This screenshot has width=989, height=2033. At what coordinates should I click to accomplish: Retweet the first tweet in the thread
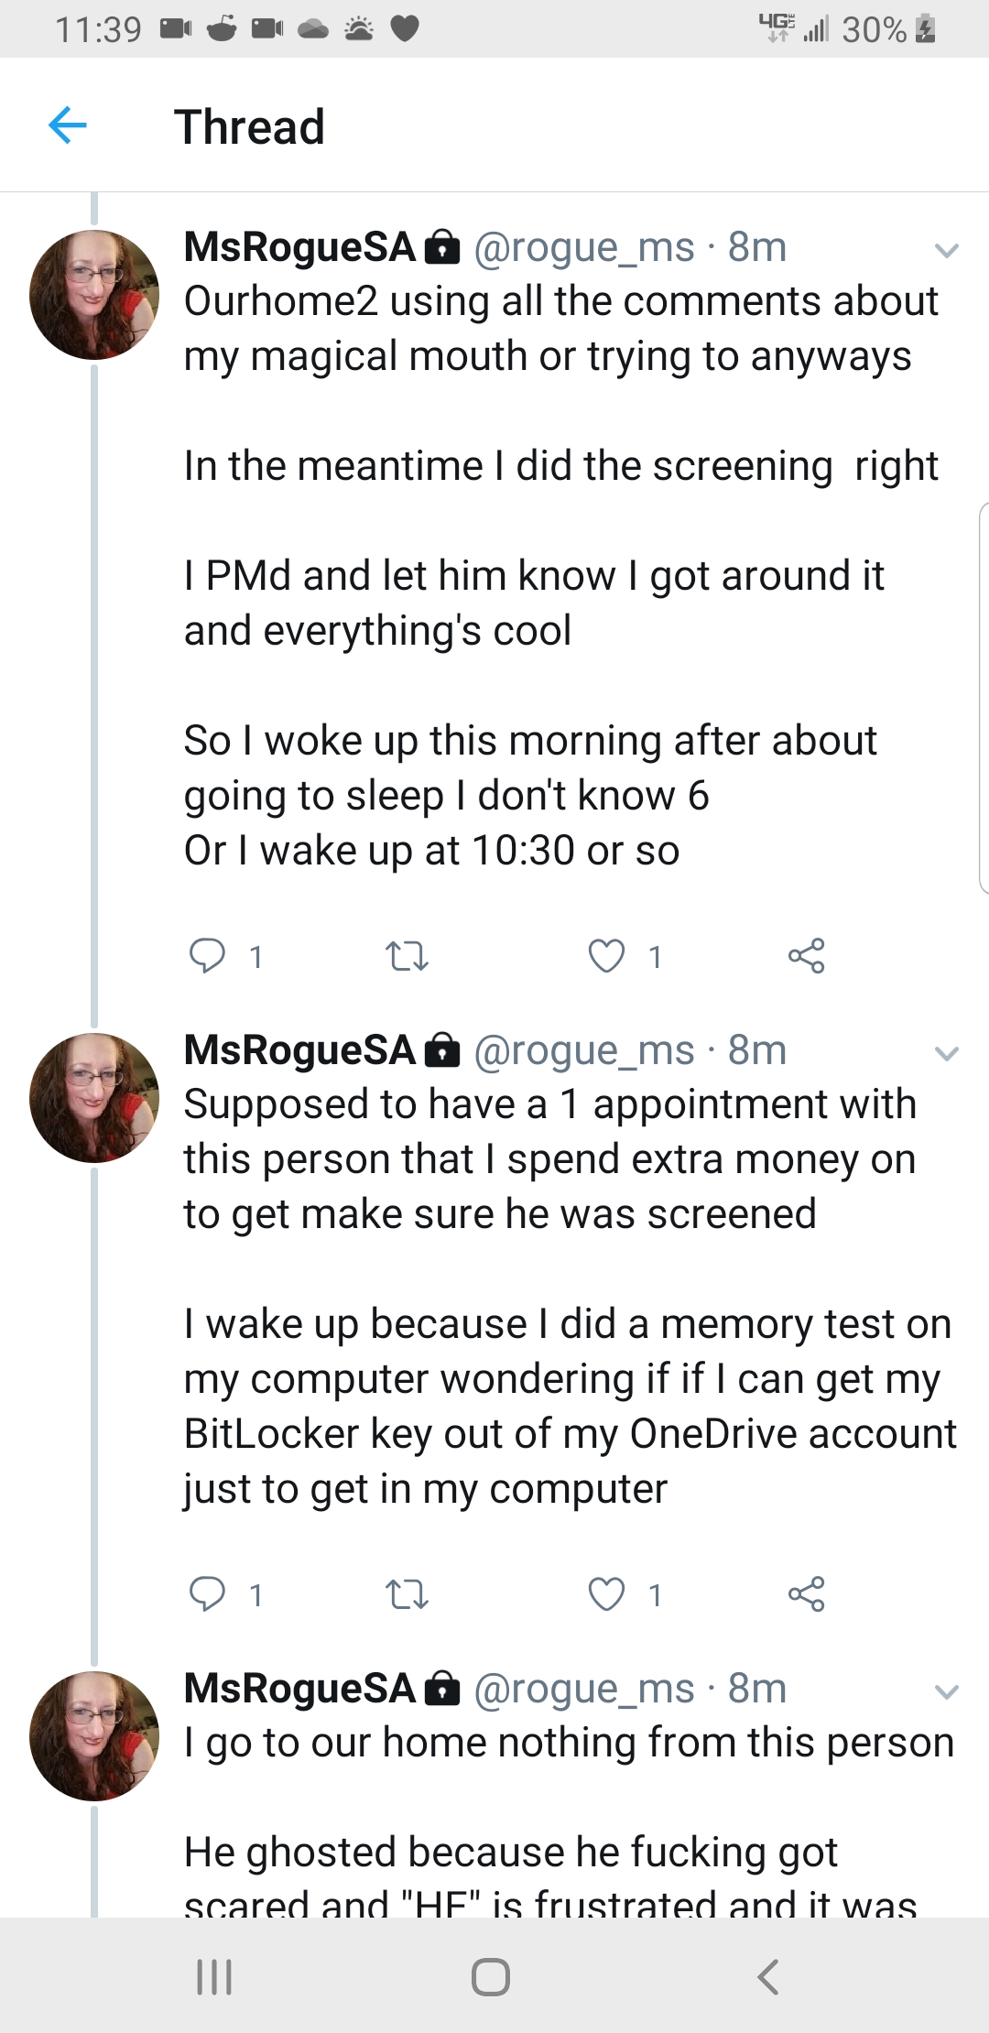point(407,956)
